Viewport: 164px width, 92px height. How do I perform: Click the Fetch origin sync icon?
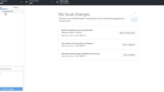[57, 2]
